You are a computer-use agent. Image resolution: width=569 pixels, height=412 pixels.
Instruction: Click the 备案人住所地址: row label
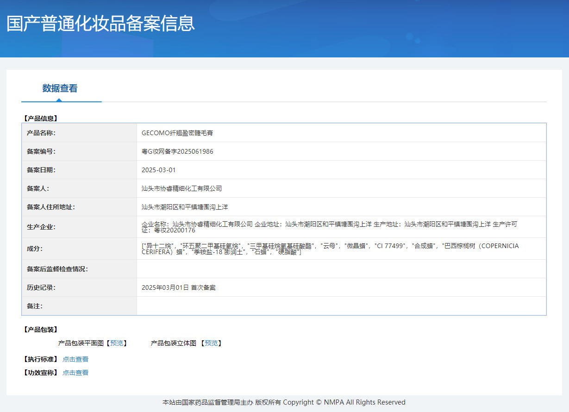(x=51, y=207)
